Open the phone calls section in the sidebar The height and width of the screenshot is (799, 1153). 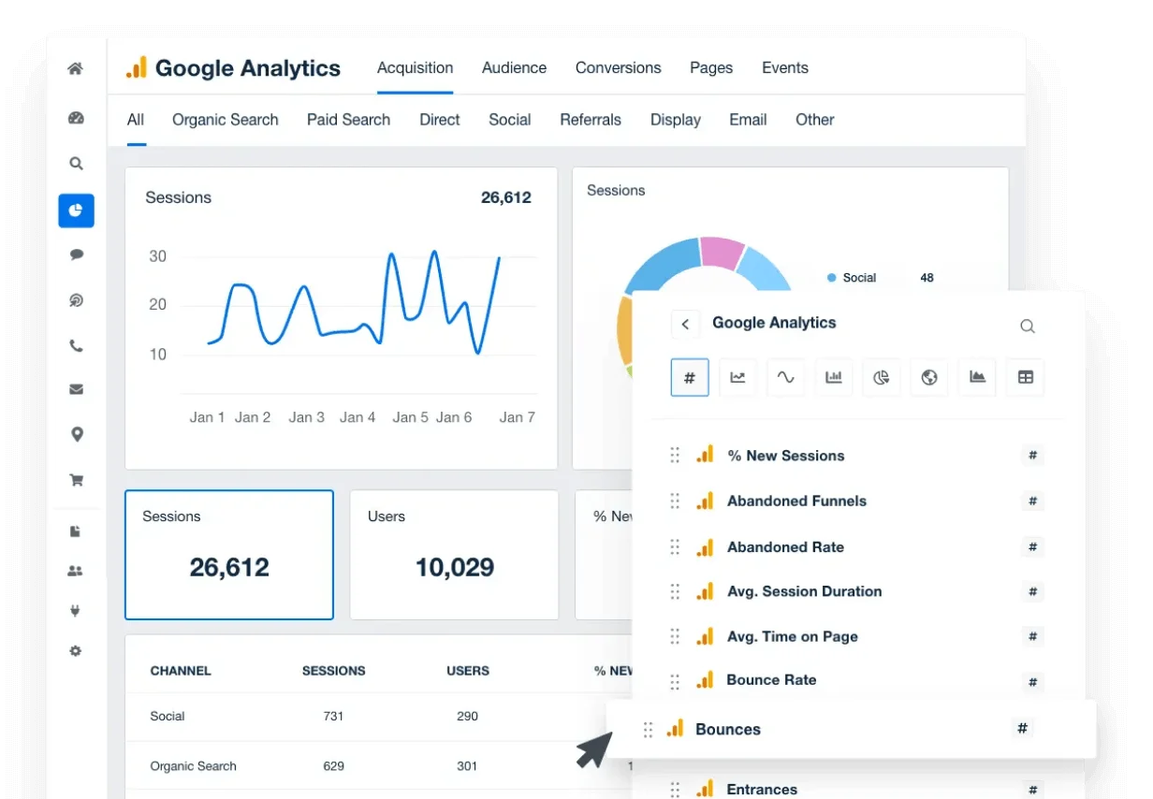(76, 345)
